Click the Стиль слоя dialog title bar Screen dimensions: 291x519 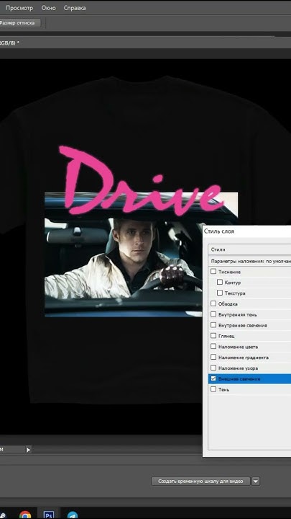pyautogui.click(x=246, y=231)
